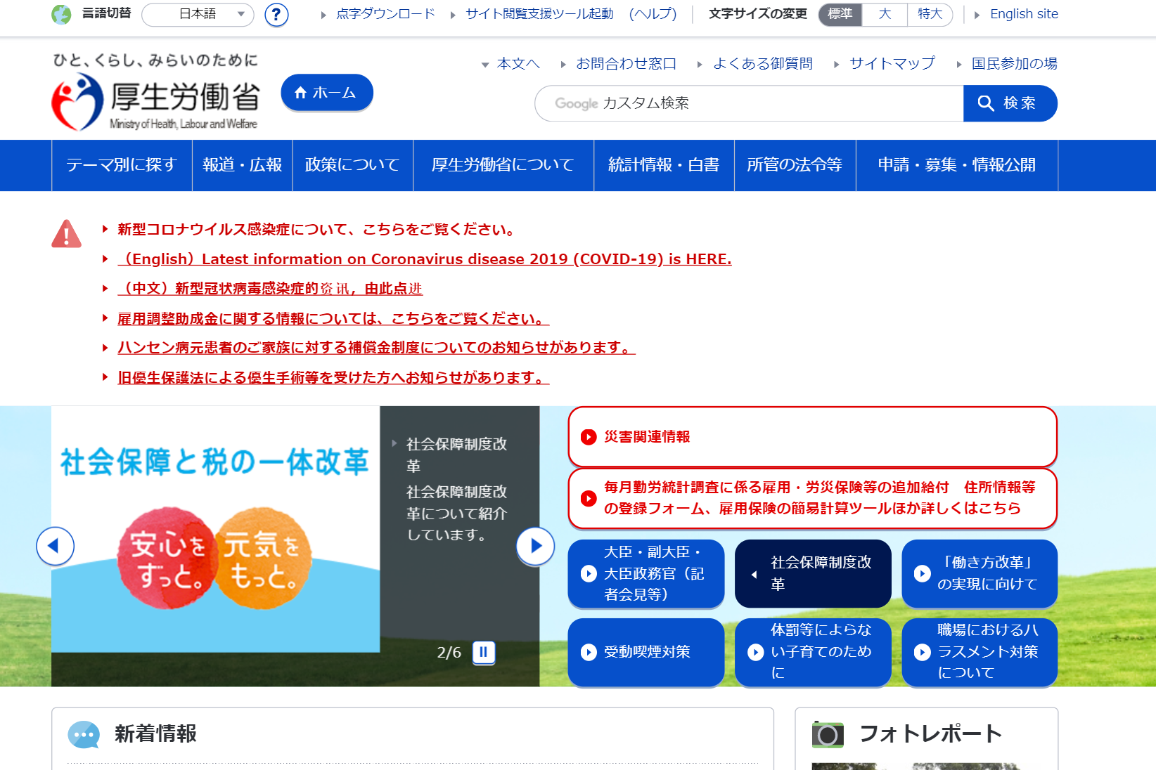Click the speech bubble icon next to 新着情報
The height and width of the screenshot is (770, 1156).
click(x=84, y=735)
